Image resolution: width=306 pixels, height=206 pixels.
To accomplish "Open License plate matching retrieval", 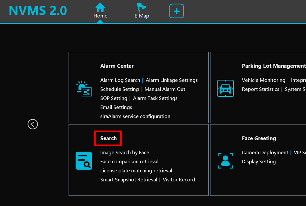I will [136, 170].
